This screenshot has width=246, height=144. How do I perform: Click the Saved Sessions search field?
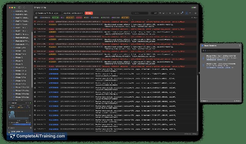(x=220, y=50)
